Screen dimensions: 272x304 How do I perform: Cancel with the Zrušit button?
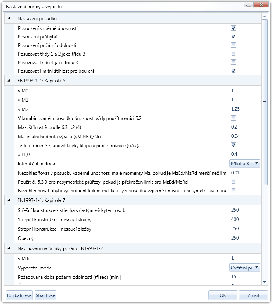click(253, 295)
